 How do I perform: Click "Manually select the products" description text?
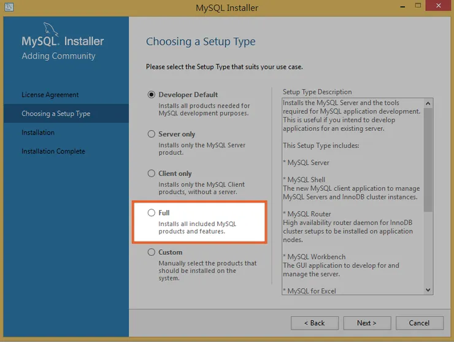(207, 270)
